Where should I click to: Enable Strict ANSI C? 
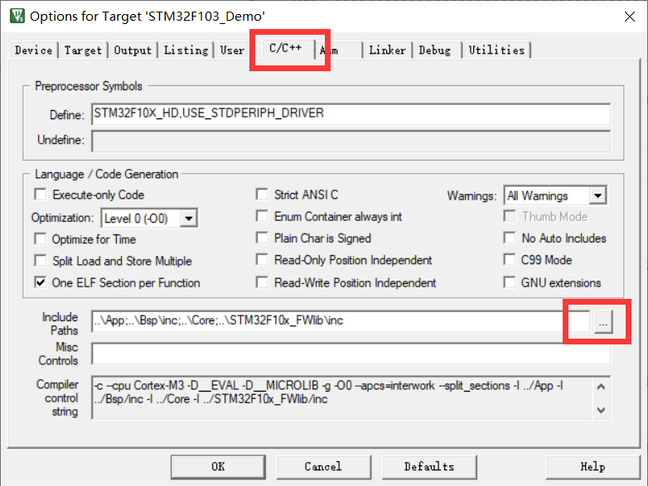262,194
